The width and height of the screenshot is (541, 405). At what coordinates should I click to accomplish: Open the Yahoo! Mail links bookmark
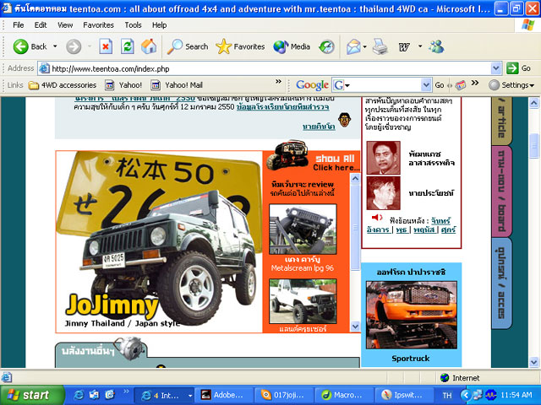(177, 85)
